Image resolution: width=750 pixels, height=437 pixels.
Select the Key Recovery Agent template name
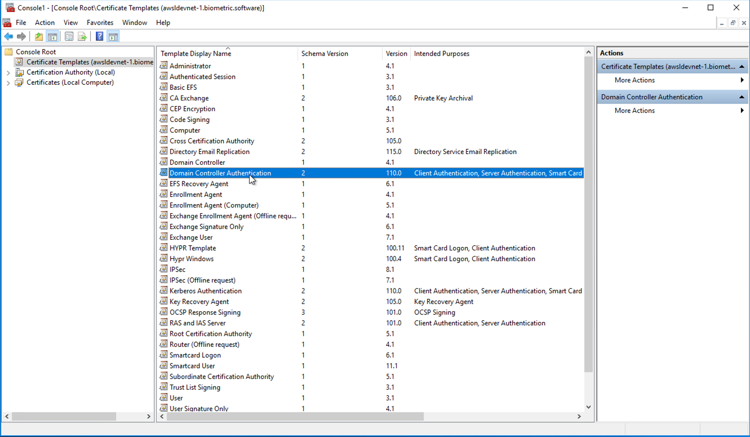[x=199, y=301]
